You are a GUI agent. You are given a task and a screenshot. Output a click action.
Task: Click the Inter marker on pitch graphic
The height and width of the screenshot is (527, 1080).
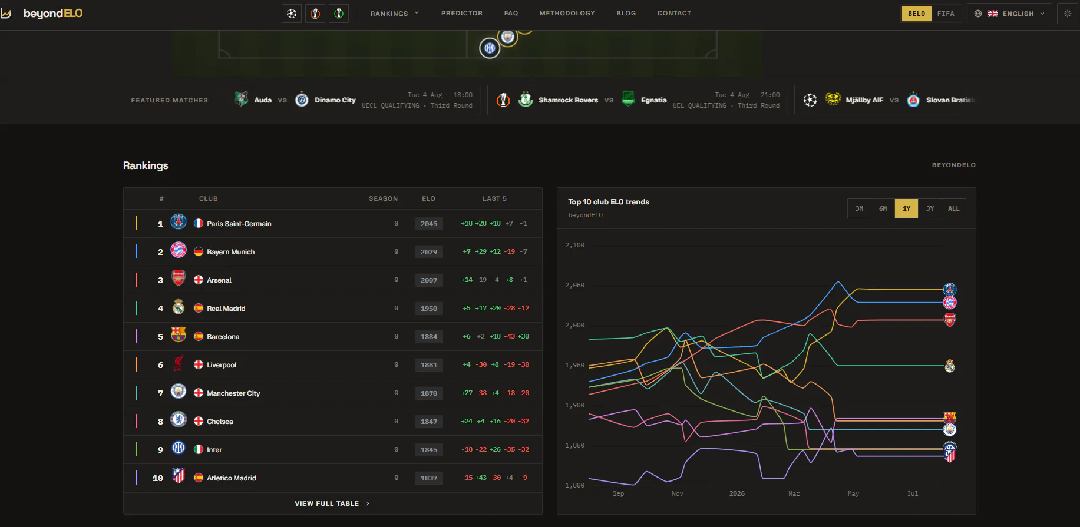pos(490,48)
